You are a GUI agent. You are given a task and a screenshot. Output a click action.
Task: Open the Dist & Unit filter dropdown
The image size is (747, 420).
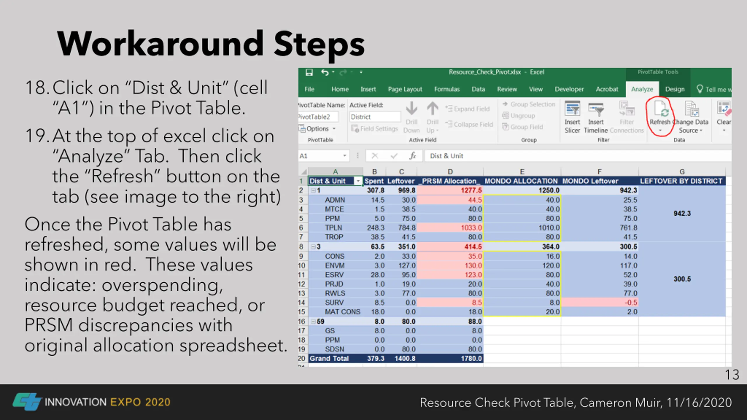pos(358,181)
